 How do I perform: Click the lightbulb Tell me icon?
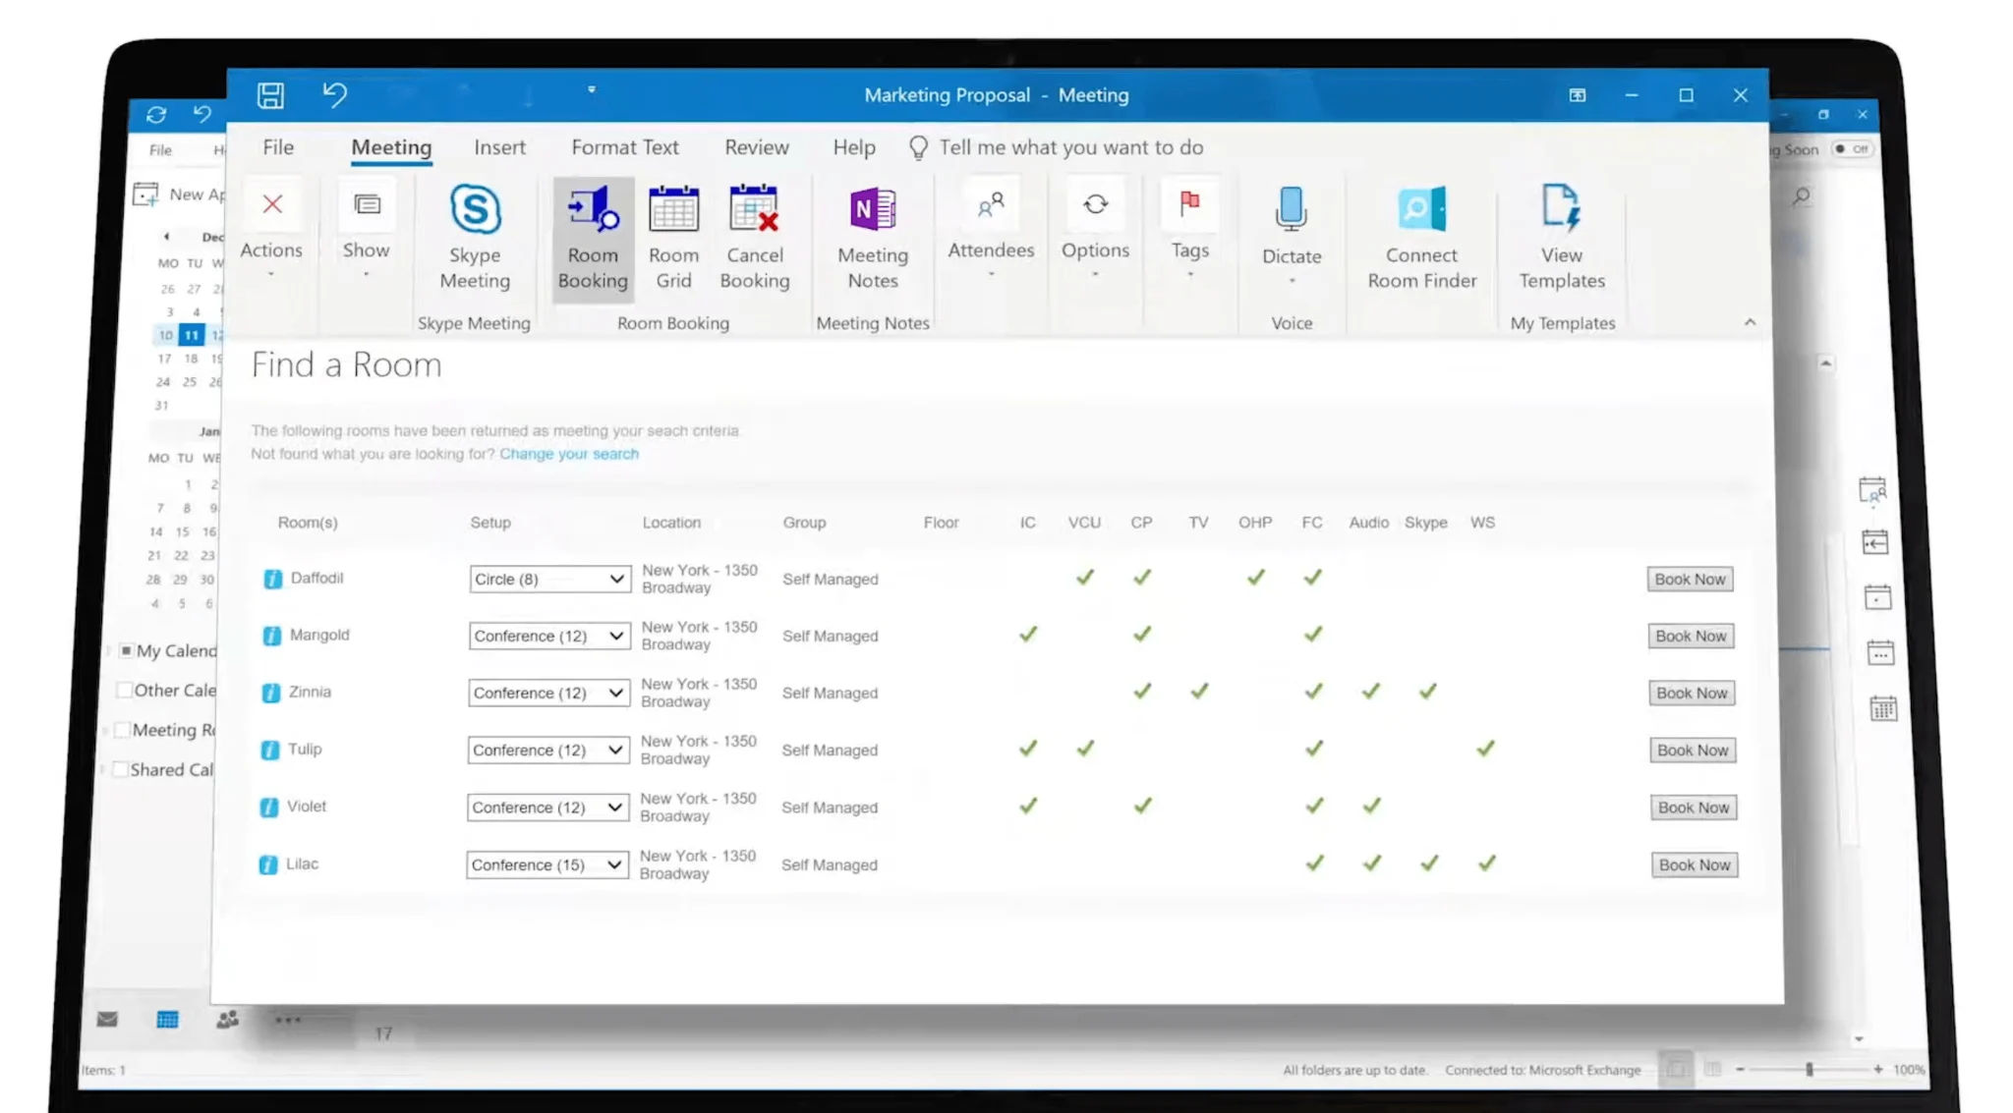[918, 147]
